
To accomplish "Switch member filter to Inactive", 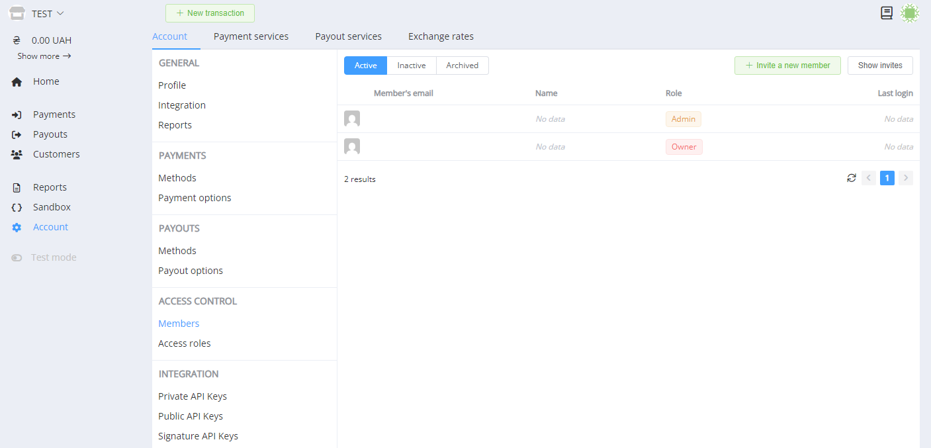I will coord(411,66).
